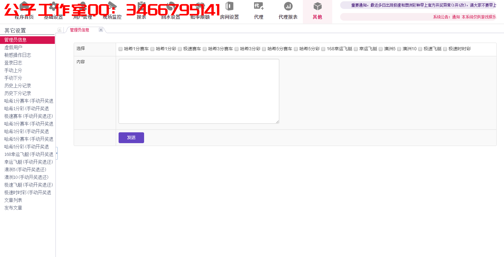Image resolution: width=504 pixels, height=257 pixels.
Task: Check the 幸运飞艇 checkbox
Action: (356, 49)
